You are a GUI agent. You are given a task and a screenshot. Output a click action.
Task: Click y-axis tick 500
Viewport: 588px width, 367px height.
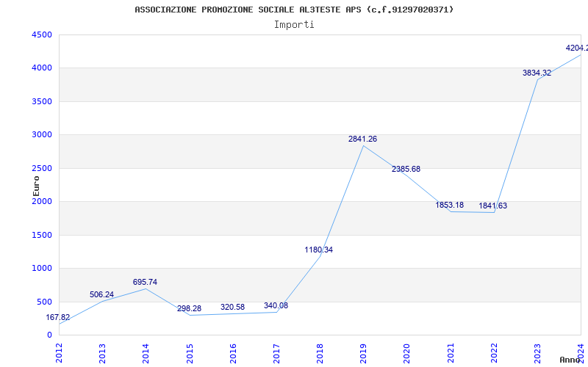pyautogui.click(x=44, y=302)
